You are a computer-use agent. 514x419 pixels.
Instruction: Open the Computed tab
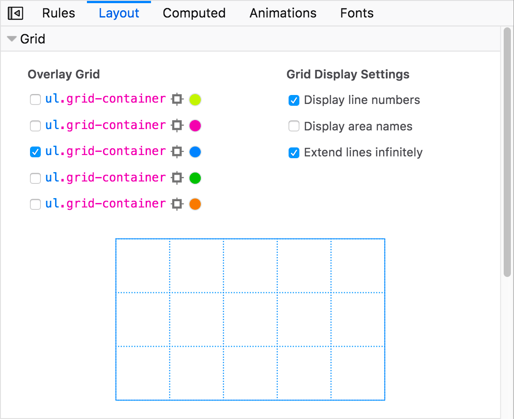point(194,13)
